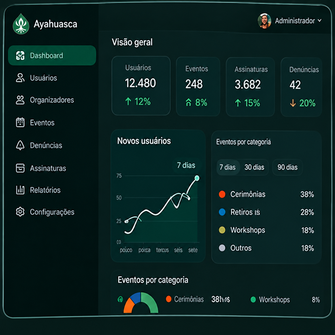Click the blue Retiros color dot
Image resolution: width=335 pixels, height=335 pixels.
click(x=222, y=212)
